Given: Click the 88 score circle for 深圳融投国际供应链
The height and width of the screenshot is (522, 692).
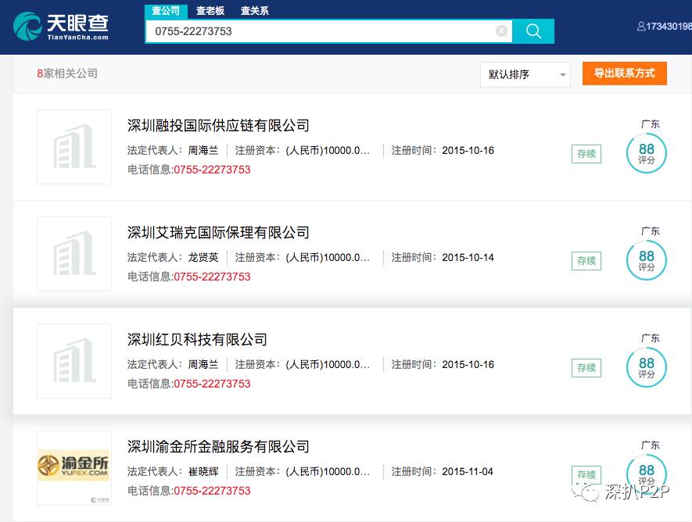Looking at the screenshot, I should click(646, 153).
